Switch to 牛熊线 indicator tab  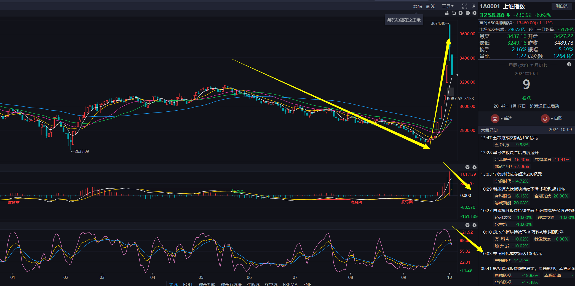click(253, 284)
